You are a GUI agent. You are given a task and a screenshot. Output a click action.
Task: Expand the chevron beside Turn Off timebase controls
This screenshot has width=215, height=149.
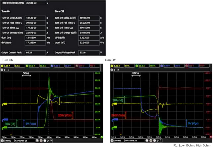[x=158, y=140]
